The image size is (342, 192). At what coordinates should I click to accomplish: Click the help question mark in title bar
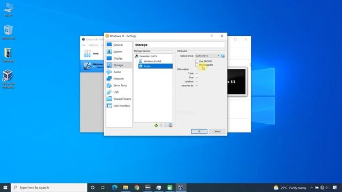[x=212, y=36]
